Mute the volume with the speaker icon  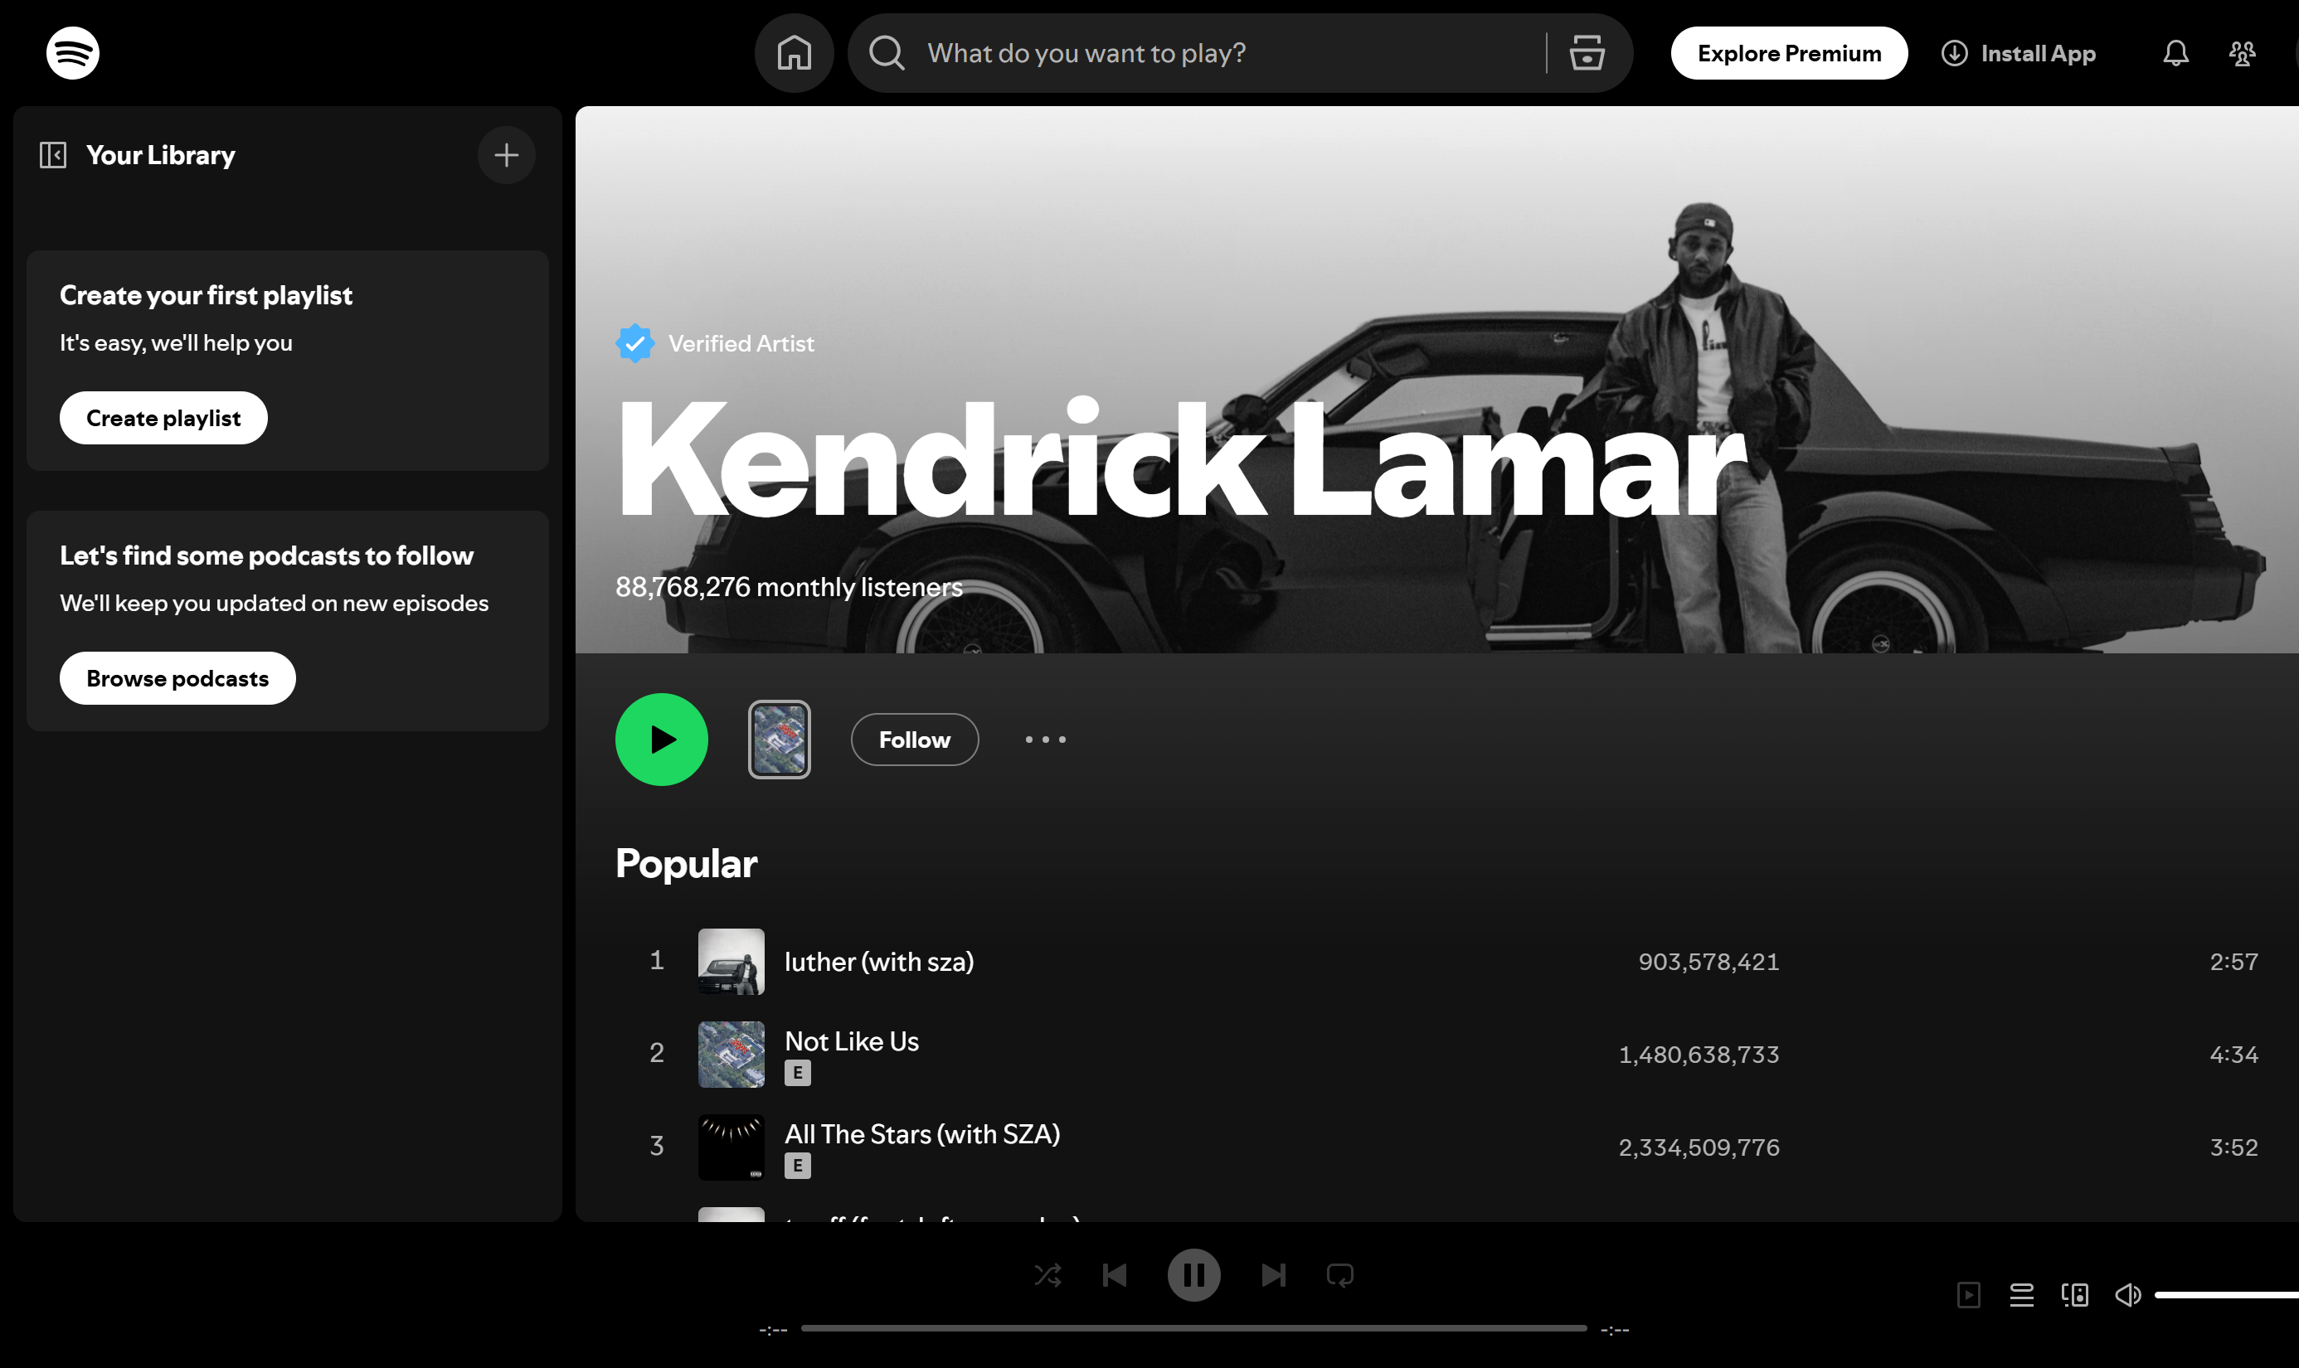2127,1294
